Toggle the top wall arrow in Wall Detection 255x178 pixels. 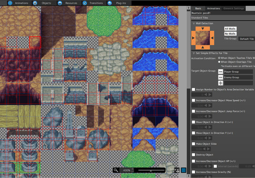203,28
